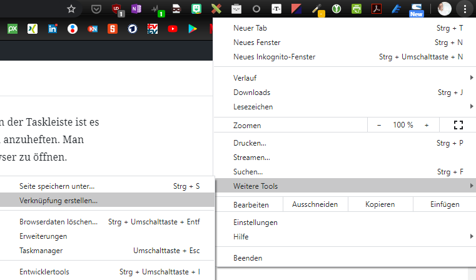Open Downloads from the menu
Image resolution: width=476 pixels, height=280 pixels.
tap(345, 92)
